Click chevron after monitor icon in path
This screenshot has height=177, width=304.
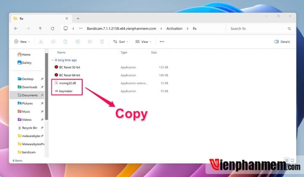pos(73,28)
